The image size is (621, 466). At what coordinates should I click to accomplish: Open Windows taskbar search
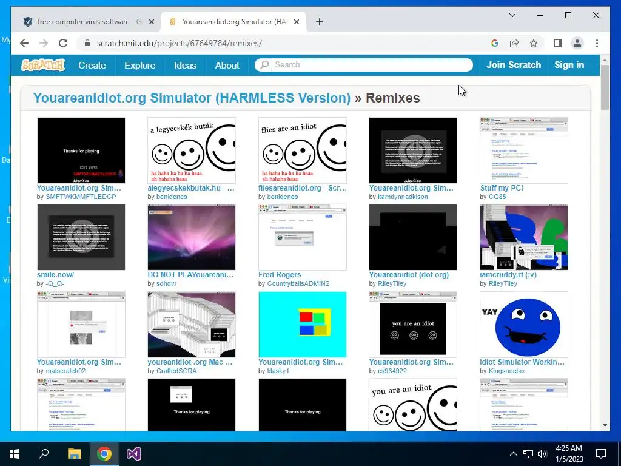coord(44,453)
